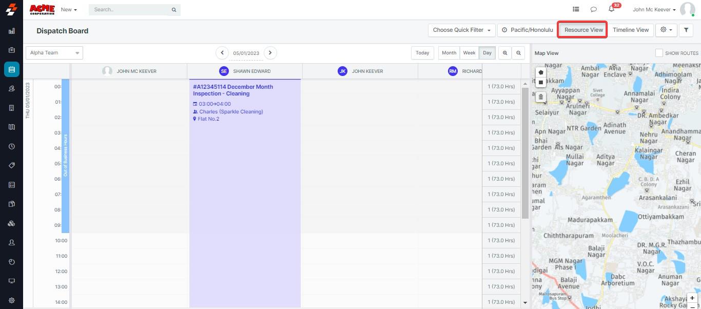Open the chat messages icon

click(x=593, y=9)
